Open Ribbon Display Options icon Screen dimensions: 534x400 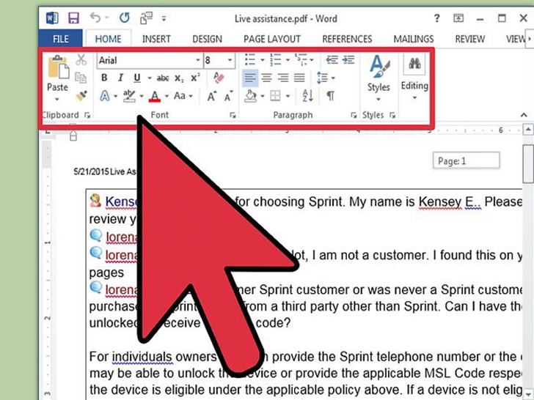[458, 18]
